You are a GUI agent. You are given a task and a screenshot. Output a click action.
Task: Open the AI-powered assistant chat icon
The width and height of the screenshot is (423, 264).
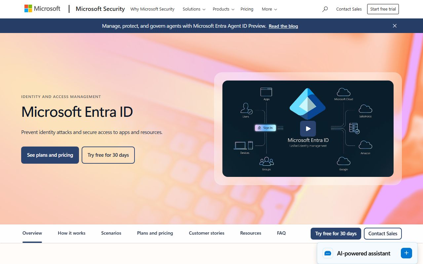[x=327, y=253]
